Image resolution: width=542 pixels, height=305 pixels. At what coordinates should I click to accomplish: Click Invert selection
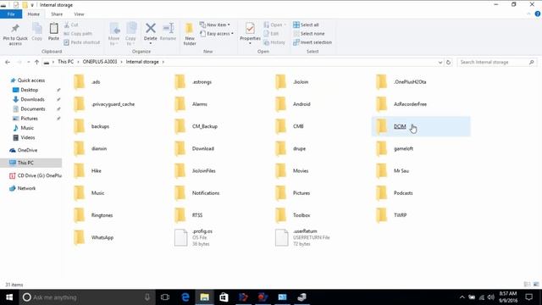coord(312,42)
